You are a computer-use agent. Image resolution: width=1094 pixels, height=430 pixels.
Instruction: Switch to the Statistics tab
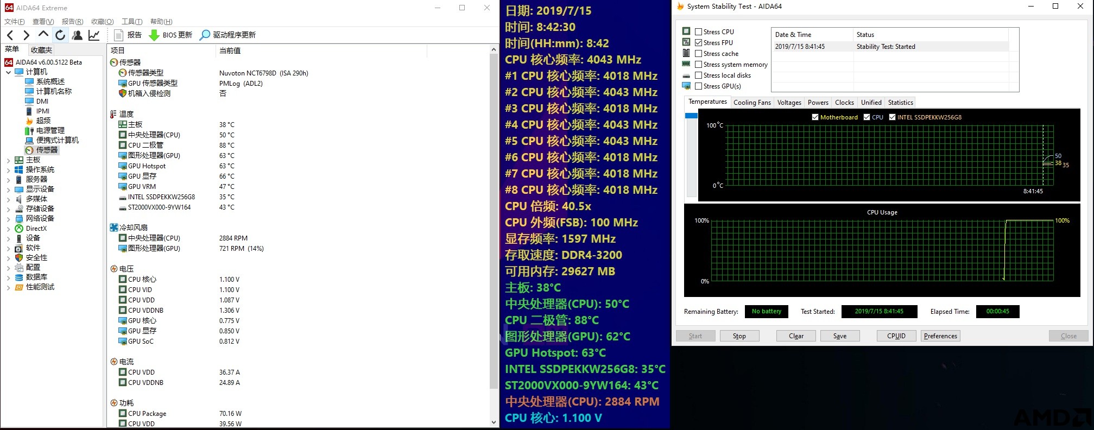click(x=900, y=103)
